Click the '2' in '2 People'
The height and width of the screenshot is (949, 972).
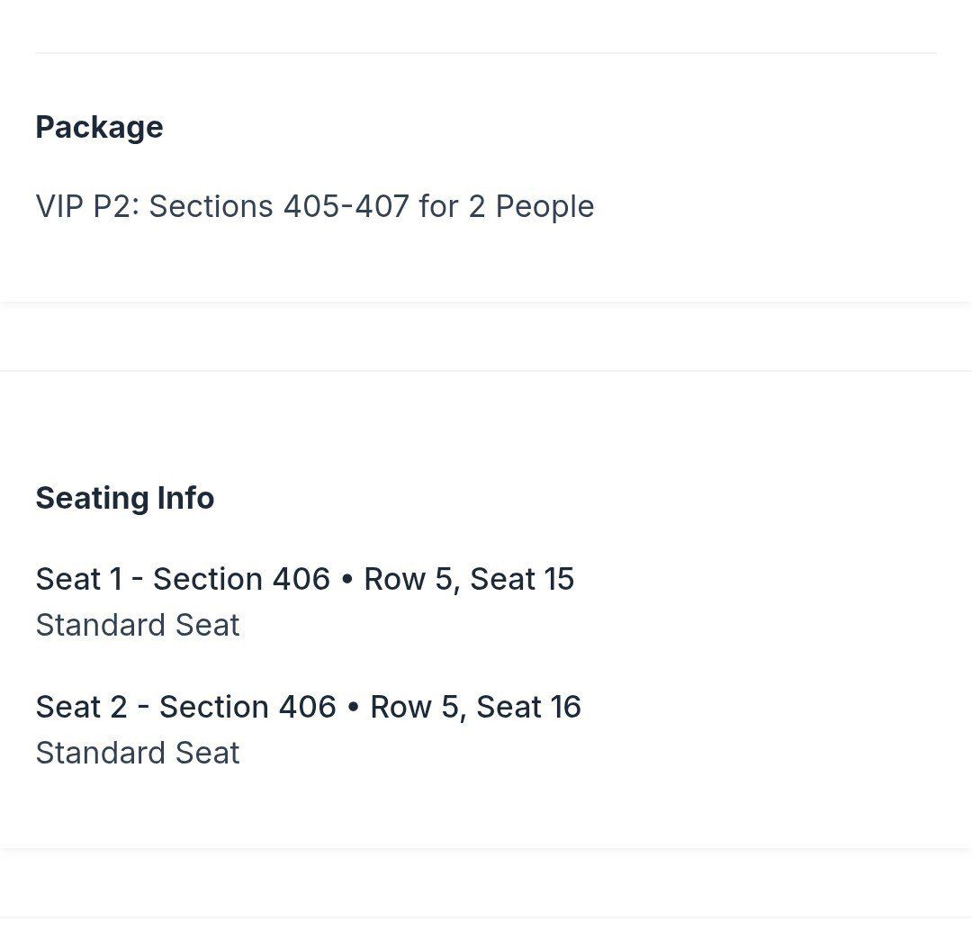[x=476, y=206]
